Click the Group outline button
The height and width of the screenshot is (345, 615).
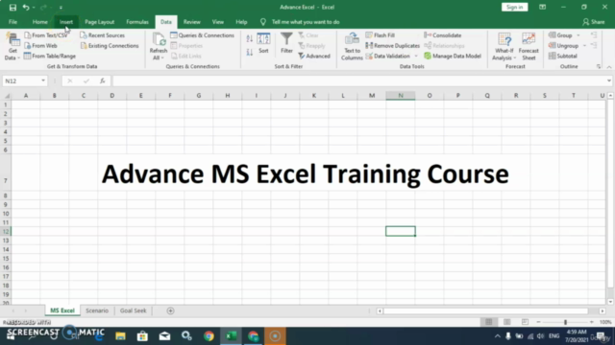click(x=560, y=35)
